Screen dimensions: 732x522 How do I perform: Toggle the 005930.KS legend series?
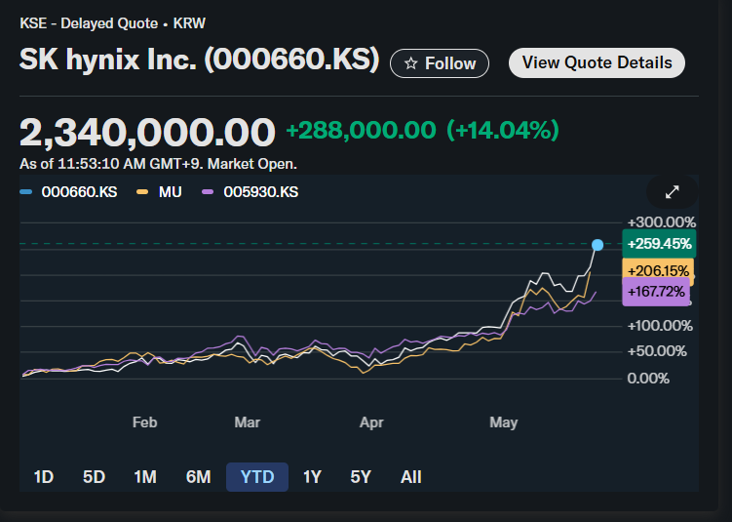pos(250,192)
